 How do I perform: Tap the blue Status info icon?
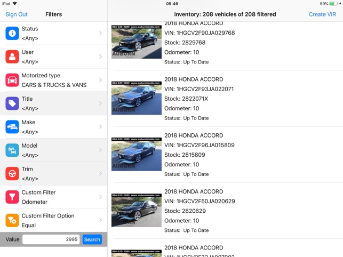(x=12, y=33)
